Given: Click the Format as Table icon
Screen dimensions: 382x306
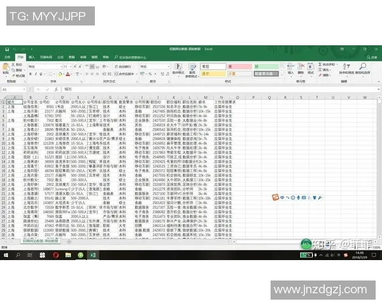Looking at the screenshot, I should point(192,67).
